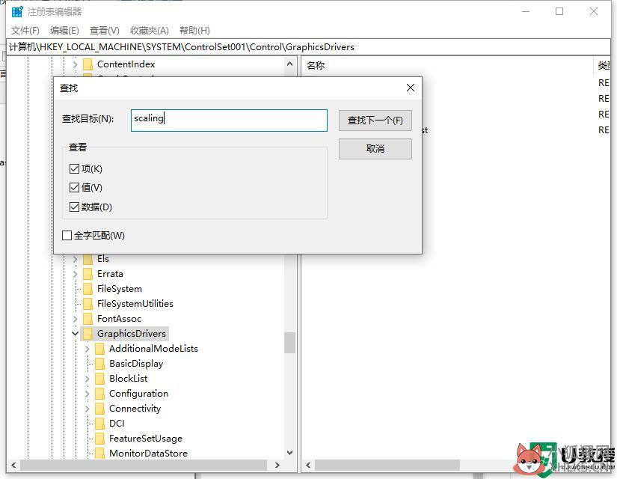617x479 pixels.
Task: Click the Registry Editor app icon in title bar
Action: click(x=17, y=12)
